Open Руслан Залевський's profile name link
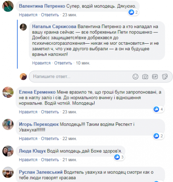Viewport: 173px width, 182px height. (x=41, y=172)
